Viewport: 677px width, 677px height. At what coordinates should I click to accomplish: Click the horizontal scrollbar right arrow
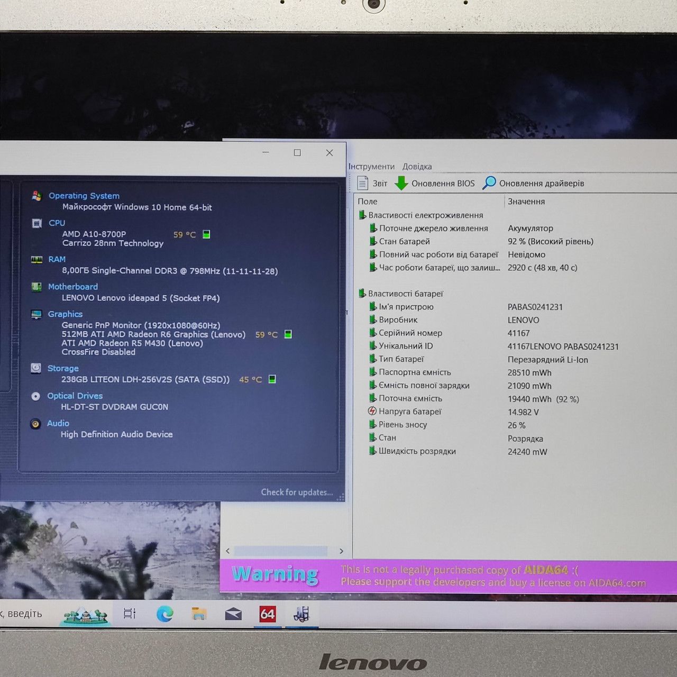(x=341, y=551)
